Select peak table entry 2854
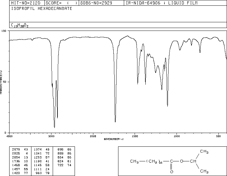Image resolution: width=227 pixels, height=176 pixels. point(16,157)
